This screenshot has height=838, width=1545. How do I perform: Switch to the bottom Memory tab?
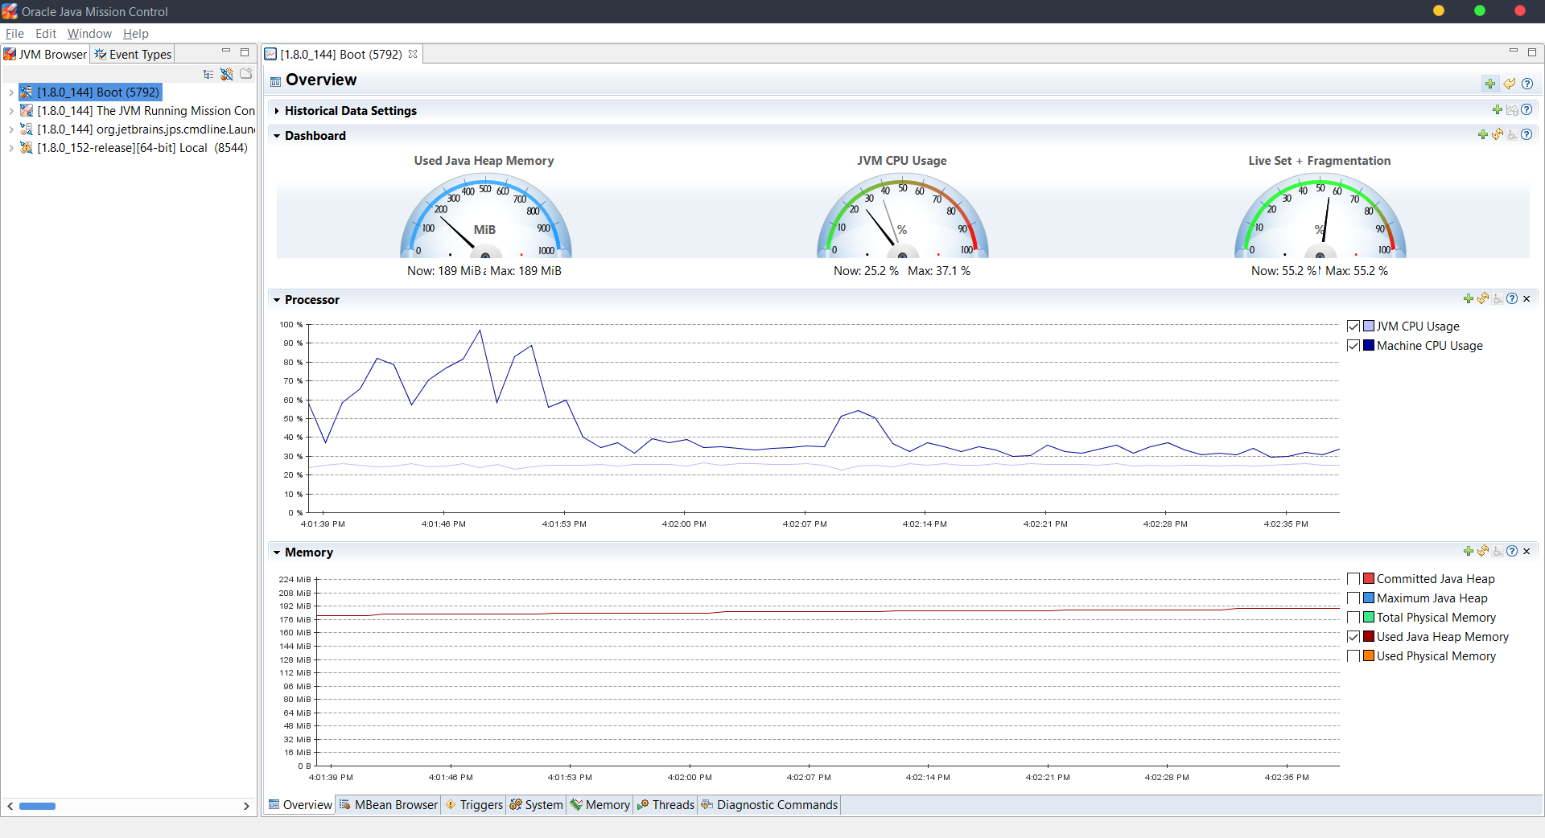(x=599, y=805)
